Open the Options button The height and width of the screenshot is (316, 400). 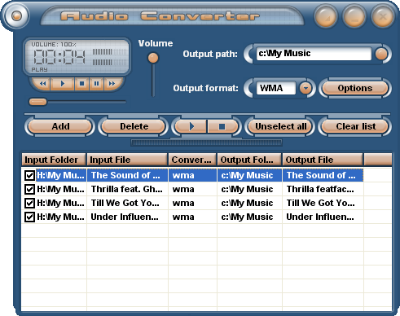355,88
